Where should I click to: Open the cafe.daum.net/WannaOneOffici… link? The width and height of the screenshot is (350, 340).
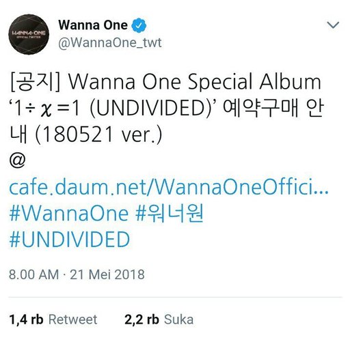coord(169,187)
